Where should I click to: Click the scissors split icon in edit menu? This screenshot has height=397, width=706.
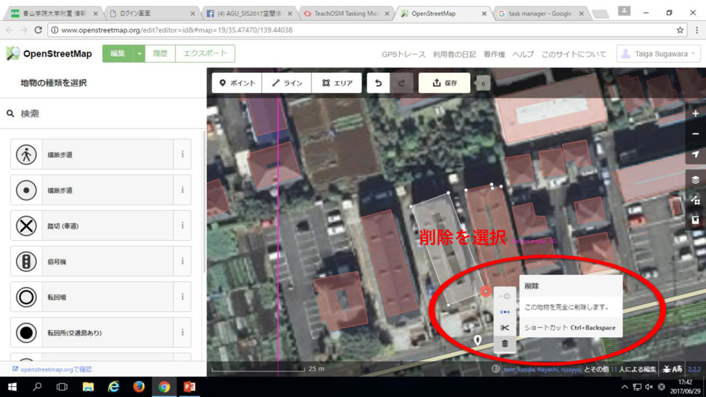(x=505, y=327)
